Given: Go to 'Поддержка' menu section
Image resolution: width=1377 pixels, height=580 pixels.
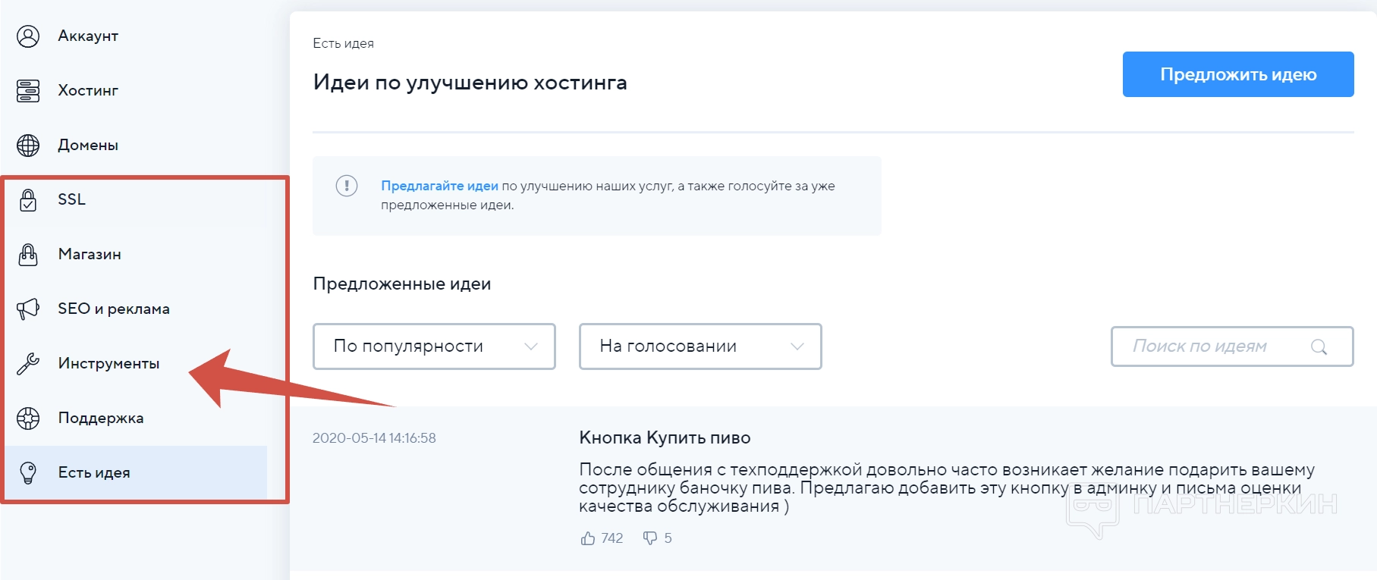Looking at the screenshot, I should click(x=101, y=419).
